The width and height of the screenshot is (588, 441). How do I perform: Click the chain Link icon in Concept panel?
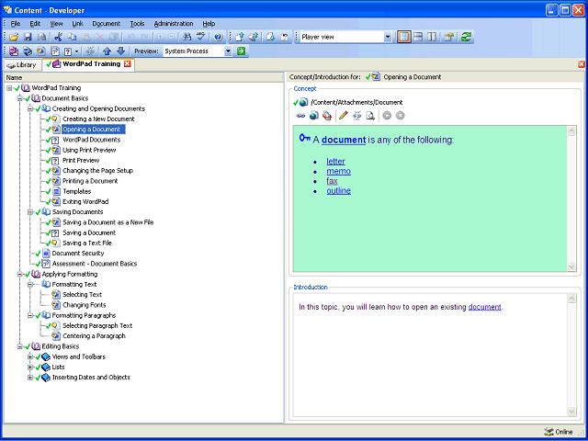300,116
